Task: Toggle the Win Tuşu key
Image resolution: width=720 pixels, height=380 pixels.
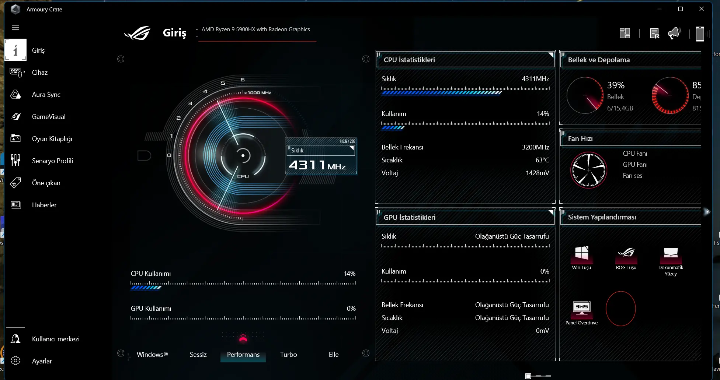Action: click(581, 257)
